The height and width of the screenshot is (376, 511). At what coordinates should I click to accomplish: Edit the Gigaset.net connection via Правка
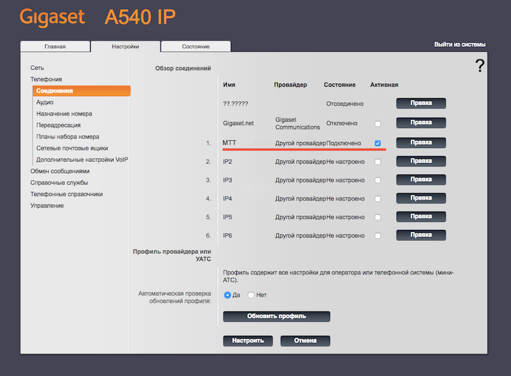421,123
